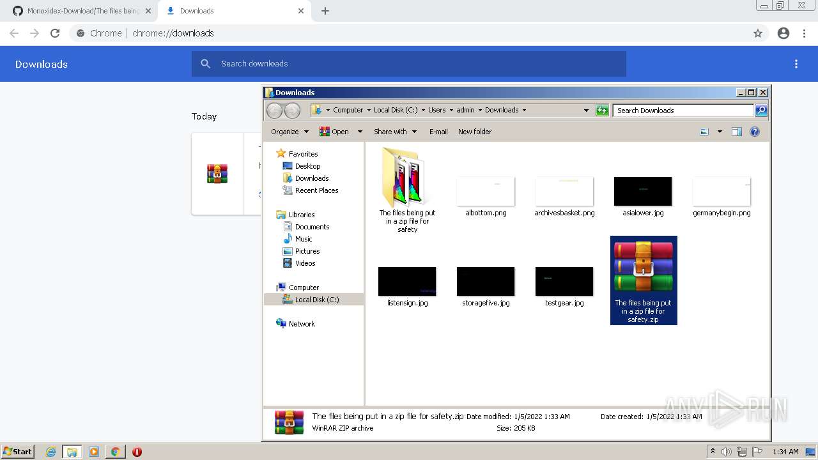Select the albottom.png file thumbnail

click(x=486, y=191)
